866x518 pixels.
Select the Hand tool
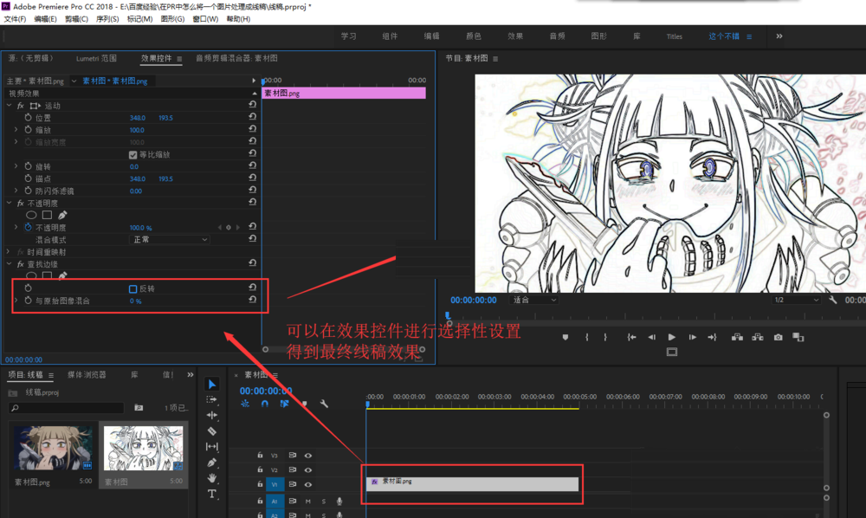pyautogui.click(x=212, y=478)
